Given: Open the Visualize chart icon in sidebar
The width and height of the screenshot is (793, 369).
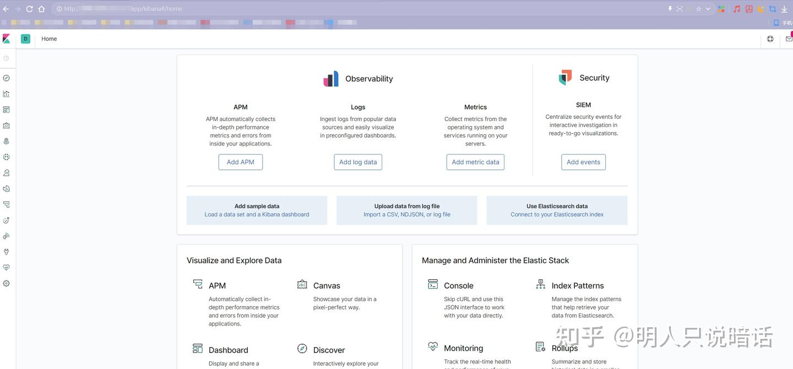Looking at the screenshot, I should tap(6, 94).
